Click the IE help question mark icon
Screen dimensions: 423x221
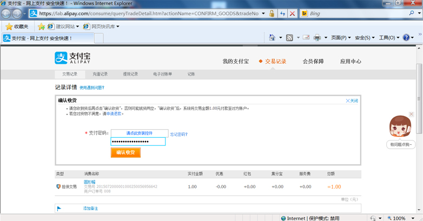tap(406, 38)
